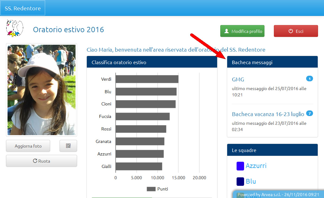Click the Verdi axis label
Screen dimensions: 324x198
pos(106,79)
